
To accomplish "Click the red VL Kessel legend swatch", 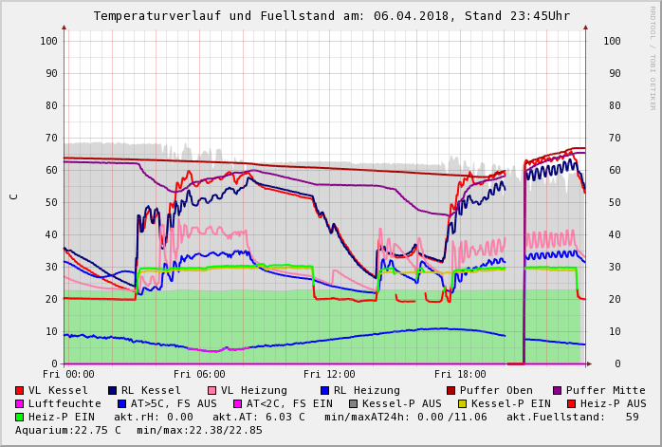I will pyautogui.click(x=20, y=390).
